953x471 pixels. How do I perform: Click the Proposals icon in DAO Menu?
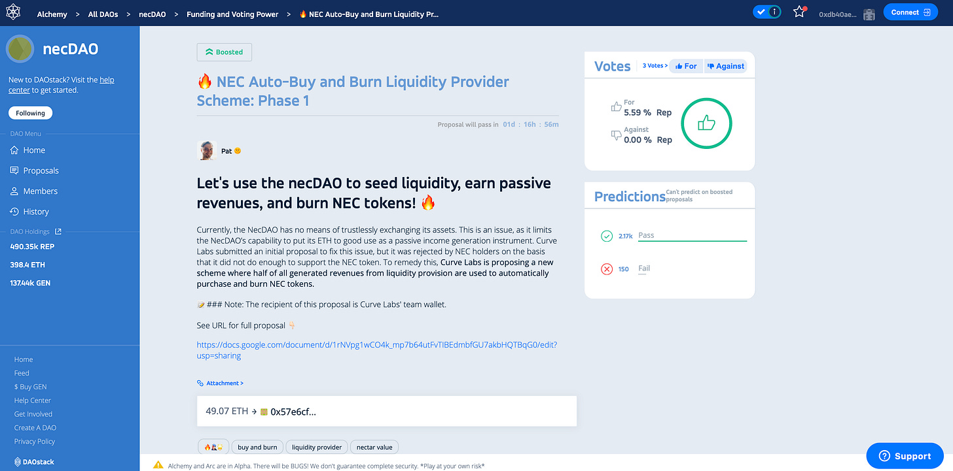coord(14,171)
